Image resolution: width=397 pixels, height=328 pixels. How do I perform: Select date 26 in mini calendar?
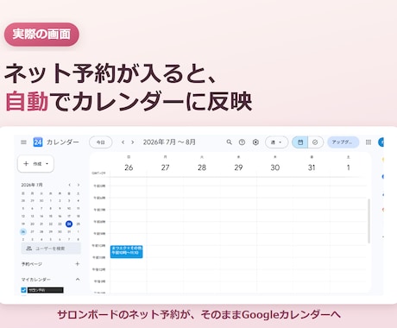point(23,231)
